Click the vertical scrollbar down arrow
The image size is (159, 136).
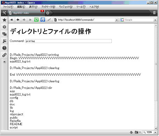[x=156, y=128]
